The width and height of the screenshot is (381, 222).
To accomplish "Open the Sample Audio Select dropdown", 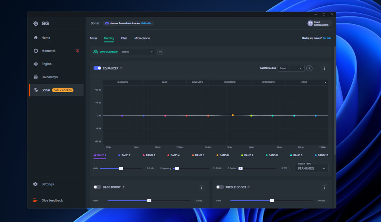I will point(291,68).
